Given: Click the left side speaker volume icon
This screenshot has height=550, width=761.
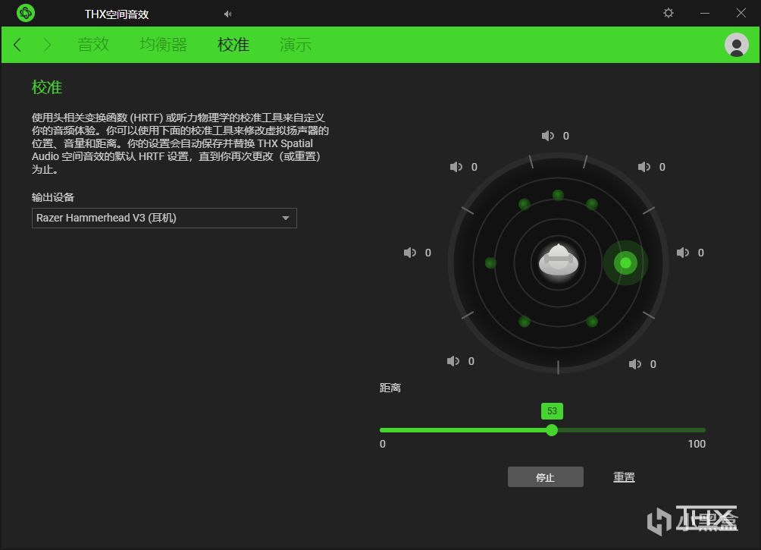Looking at the screenshot, I should [x=410, y=253].
